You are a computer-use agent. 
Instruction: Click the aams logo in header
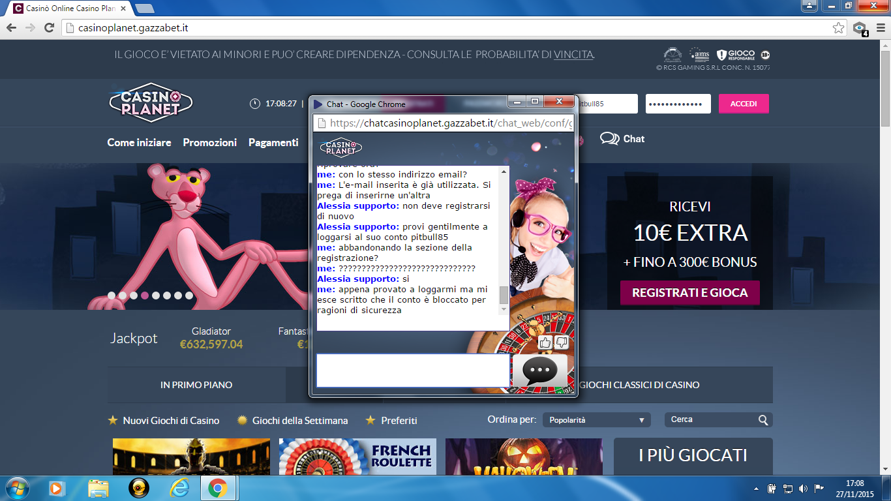tap(699, 54)
